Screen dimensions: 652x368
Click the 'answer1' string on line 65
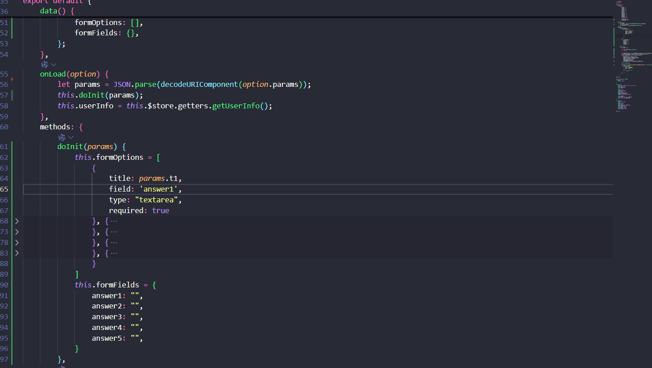coord(158,189)
